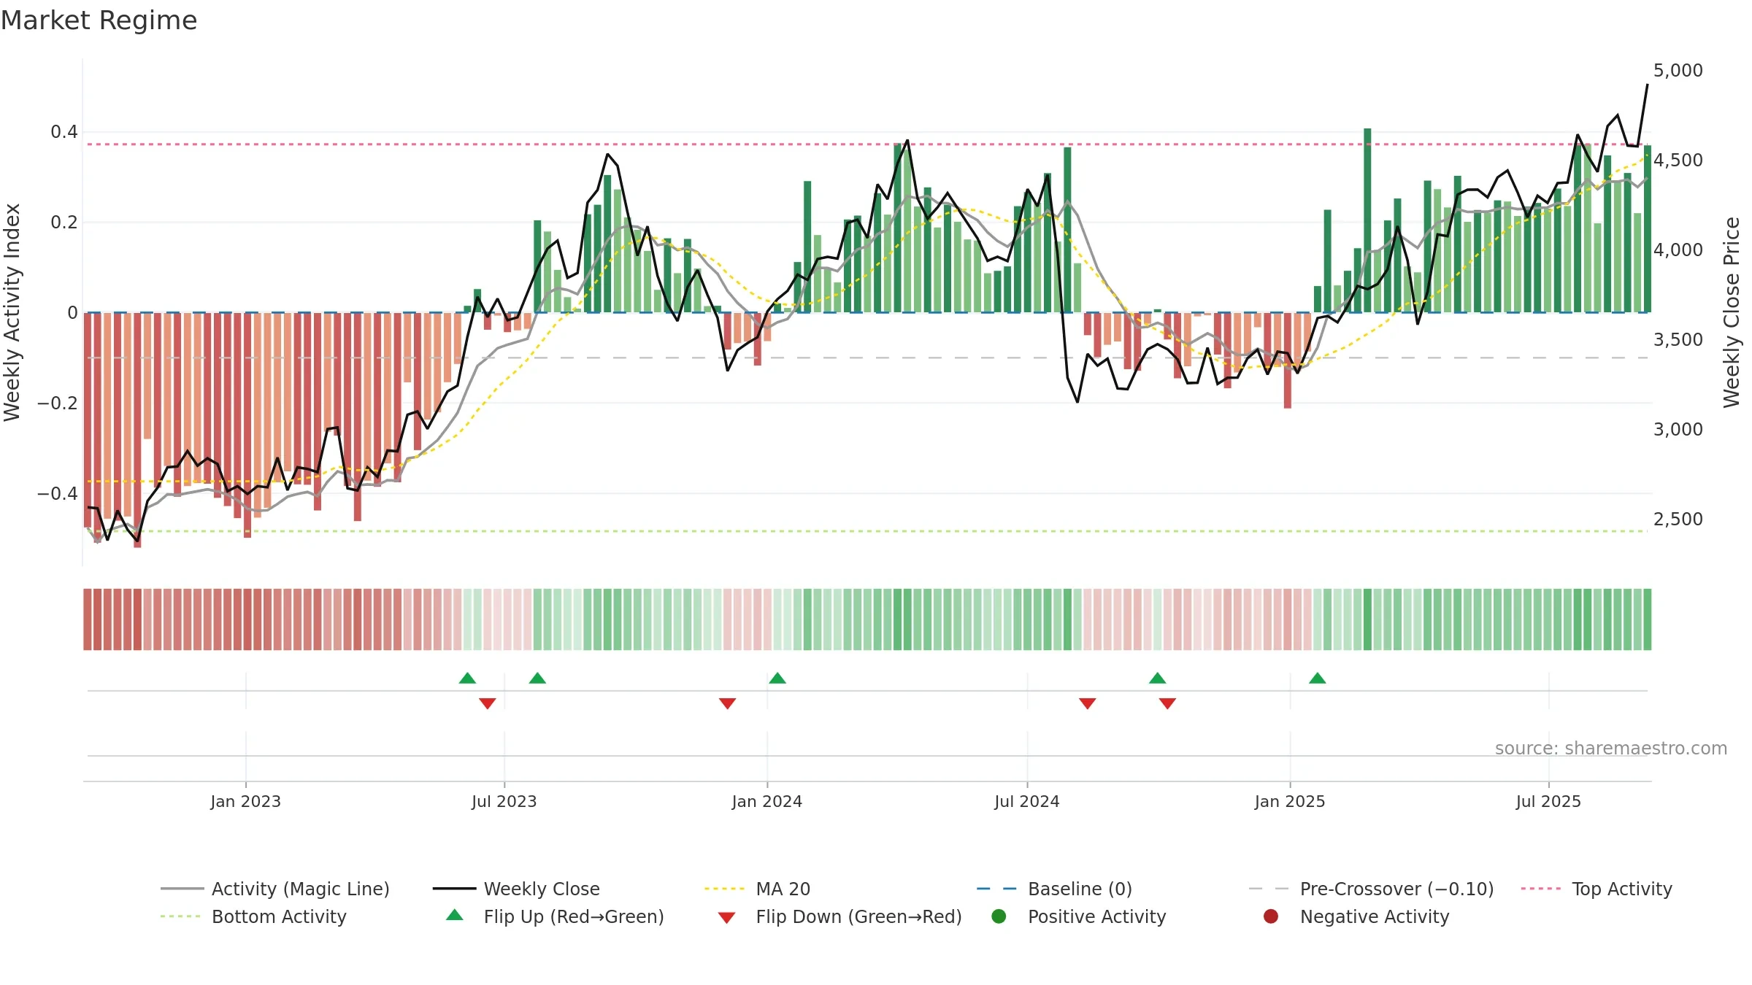Click the Jul 2024 x-axis label
The image size is (1752, 985).
coord(1027,801)
